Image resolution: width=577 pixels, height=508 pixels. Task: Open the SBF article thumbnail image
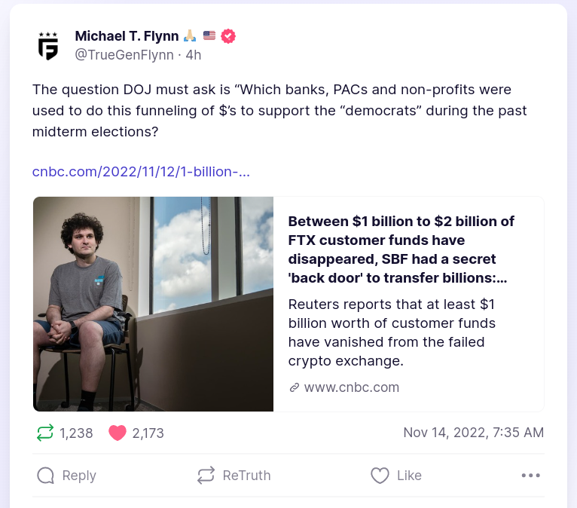point(153,304)
